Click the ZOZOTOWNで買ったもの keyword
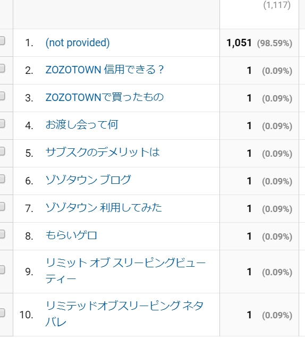 [105, 97]
